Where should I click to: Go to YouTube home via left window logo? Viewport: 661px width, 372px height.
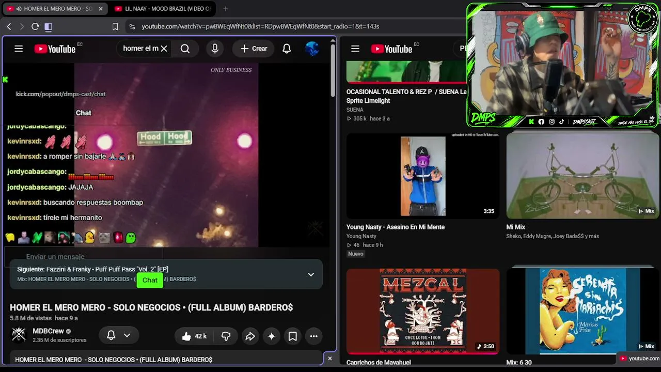click(x=55, y=49)
